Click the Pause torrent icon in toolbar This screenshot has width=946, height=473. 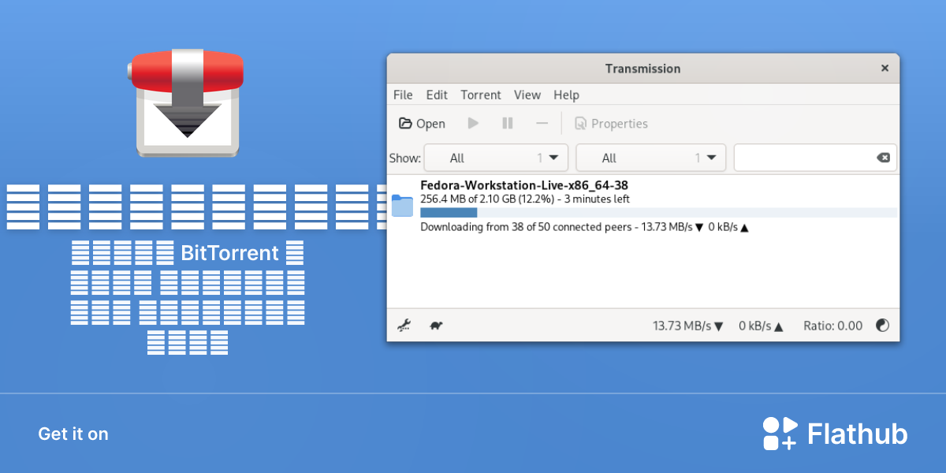[508, 123]
